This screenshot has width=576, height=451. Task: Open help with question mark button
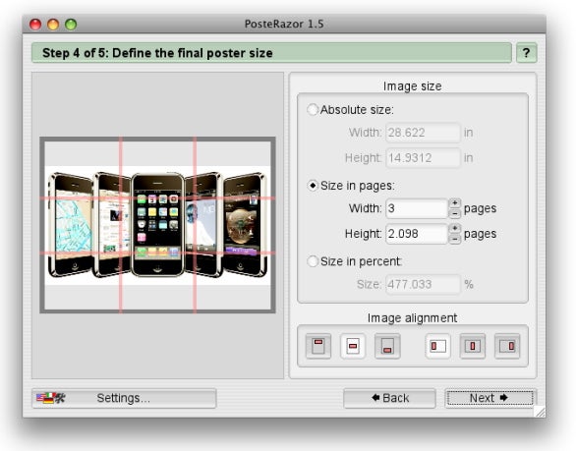coord(527,53)
